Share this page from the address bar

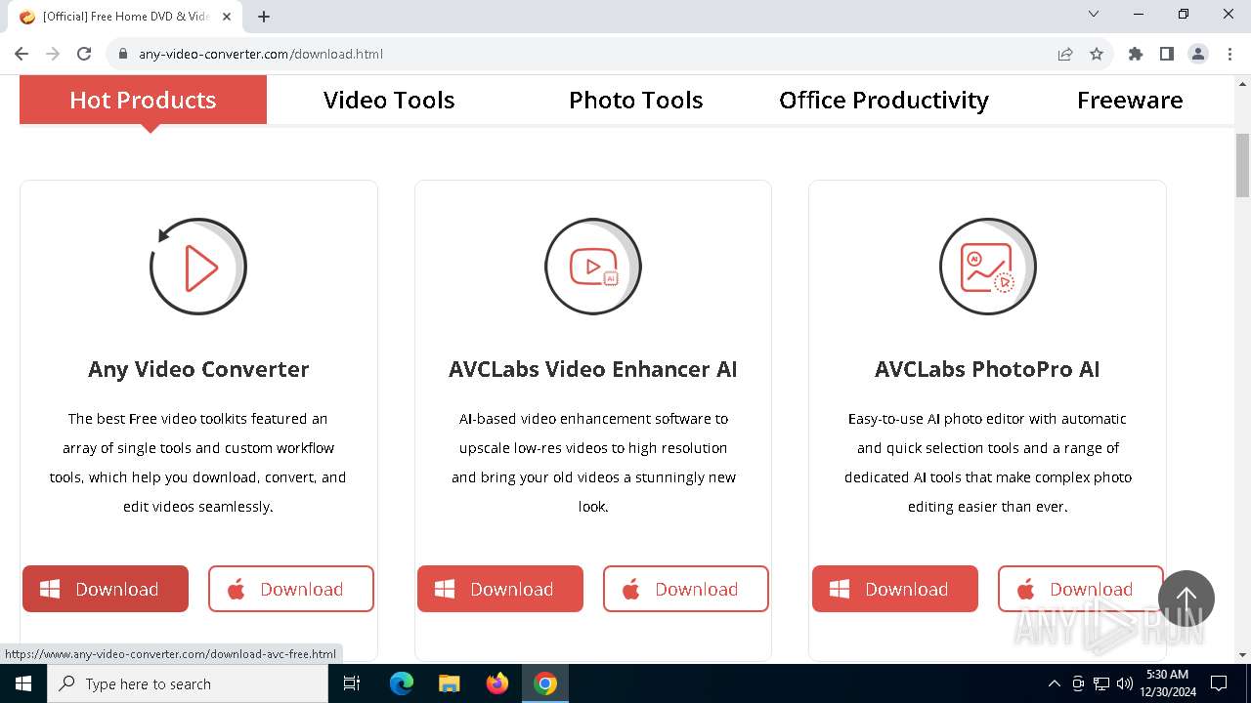coord(1065,54)
